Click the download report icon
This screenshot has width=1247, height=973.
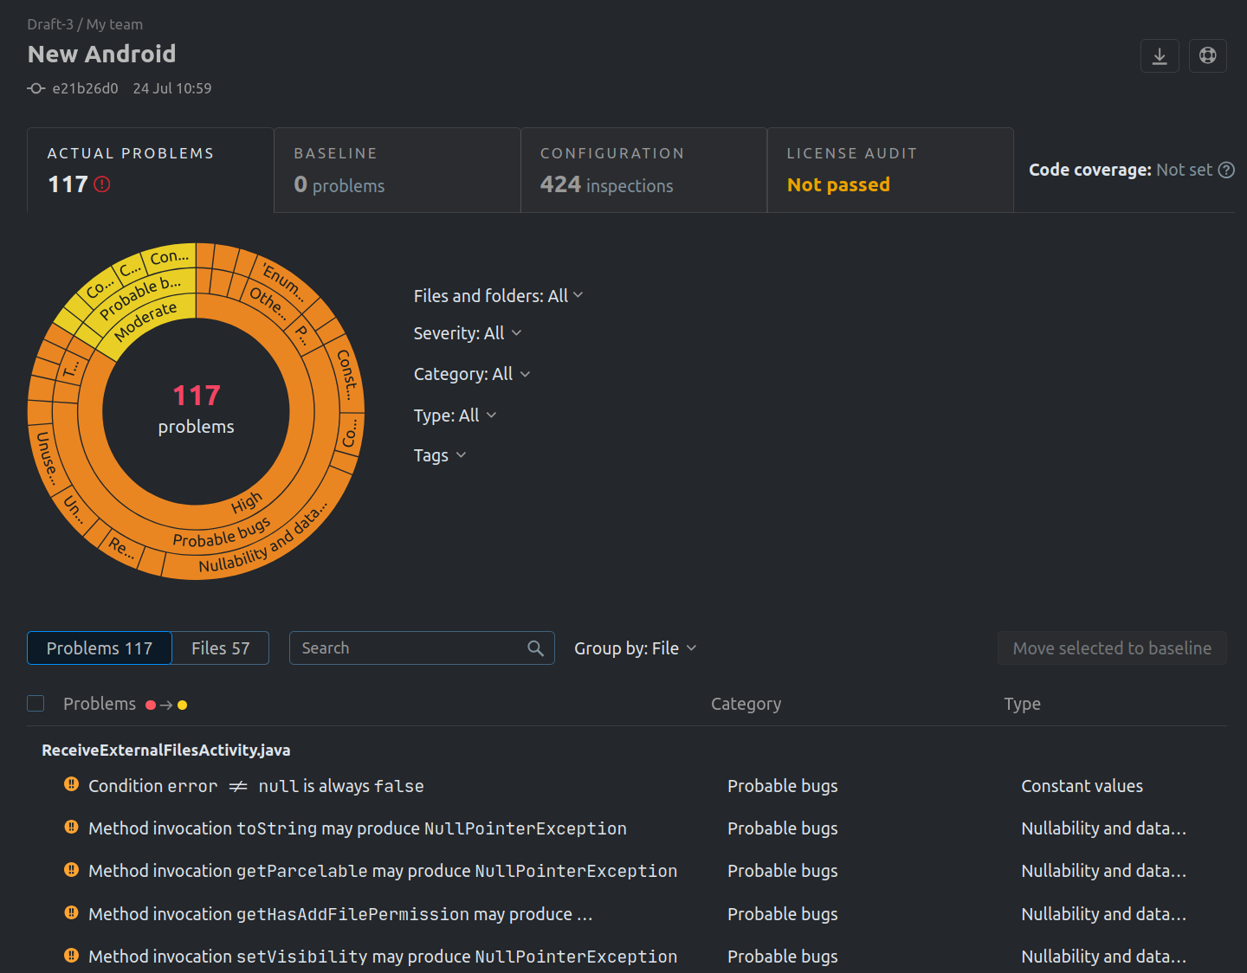tap(1160, 56)
